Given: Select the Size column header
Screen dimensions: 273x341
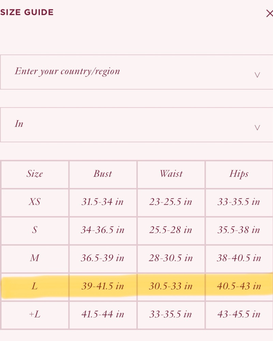Looking at the screenshot, I should (35, 174).
